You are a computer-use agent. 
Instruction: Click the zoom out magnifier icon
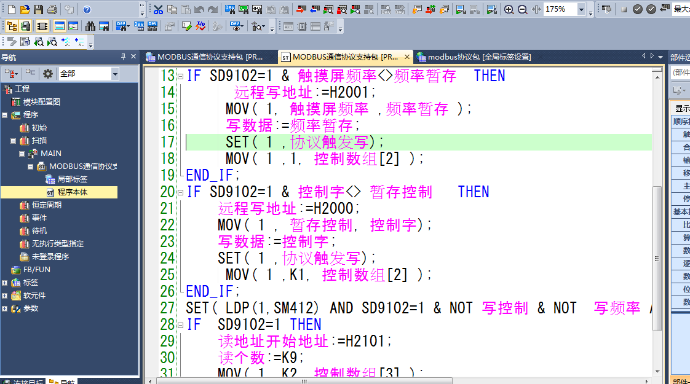(522, 9)
